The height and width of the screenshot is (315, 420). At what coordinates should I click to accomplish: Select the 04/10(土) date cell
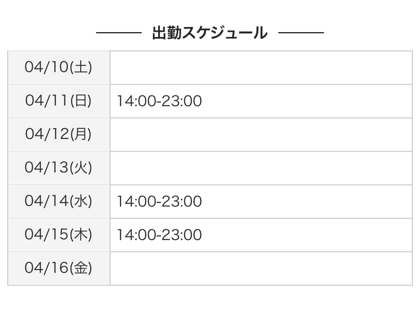[x=59, y=67]
